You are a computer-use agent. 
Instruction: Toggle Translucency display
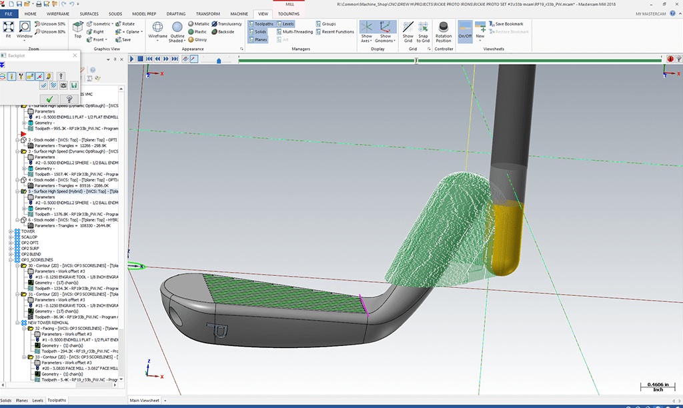pos(227,24)
